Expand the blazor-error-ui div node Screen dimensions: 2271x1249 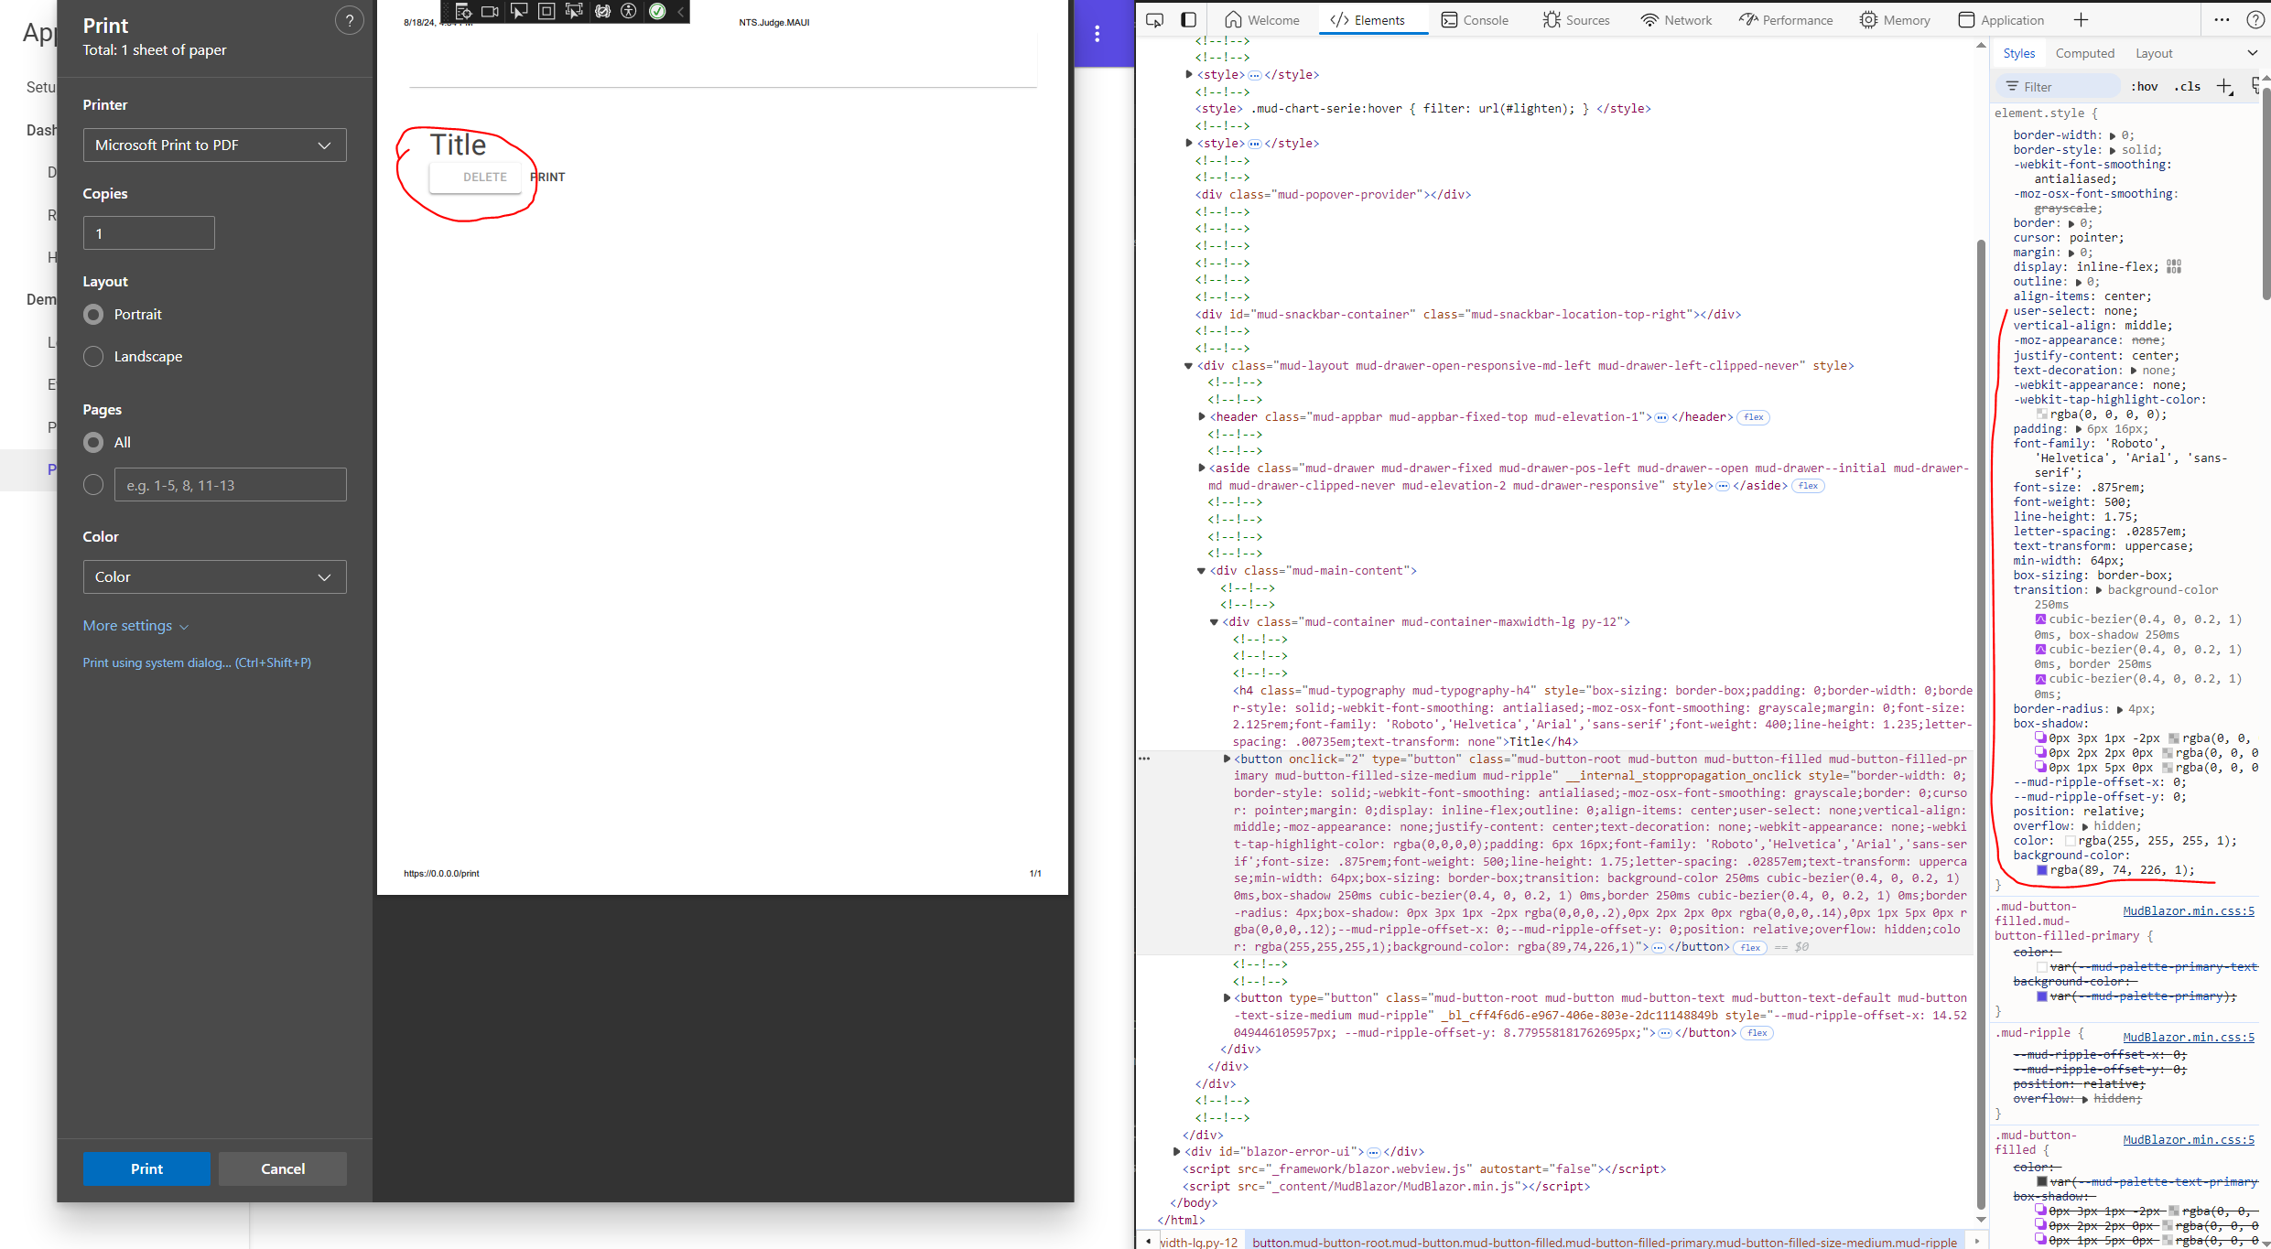pos(1176,1152)
